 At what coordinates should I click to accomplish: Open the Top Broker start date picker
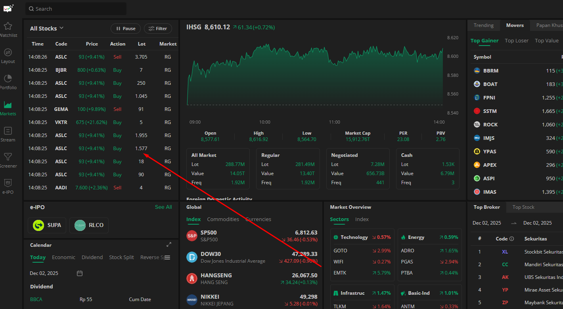tap(486, 223)
